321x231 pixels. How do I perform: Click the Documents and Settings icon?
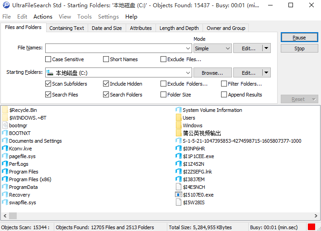pos(5,141)
